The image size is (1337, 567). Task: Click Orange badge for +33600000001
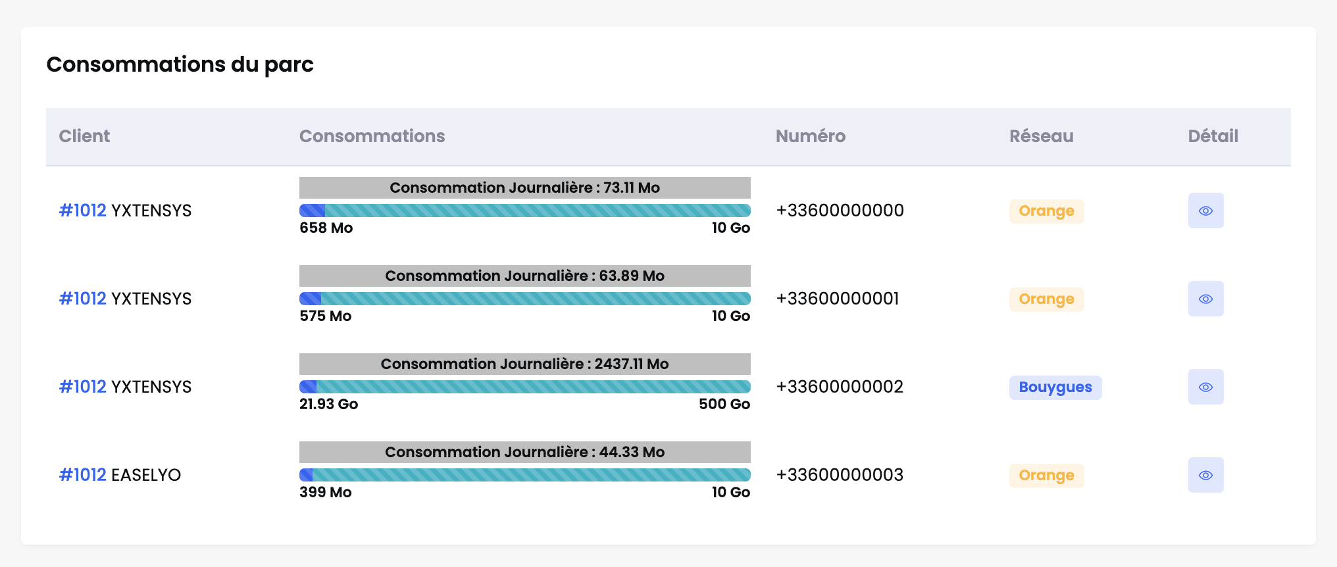click(1046, 299)
